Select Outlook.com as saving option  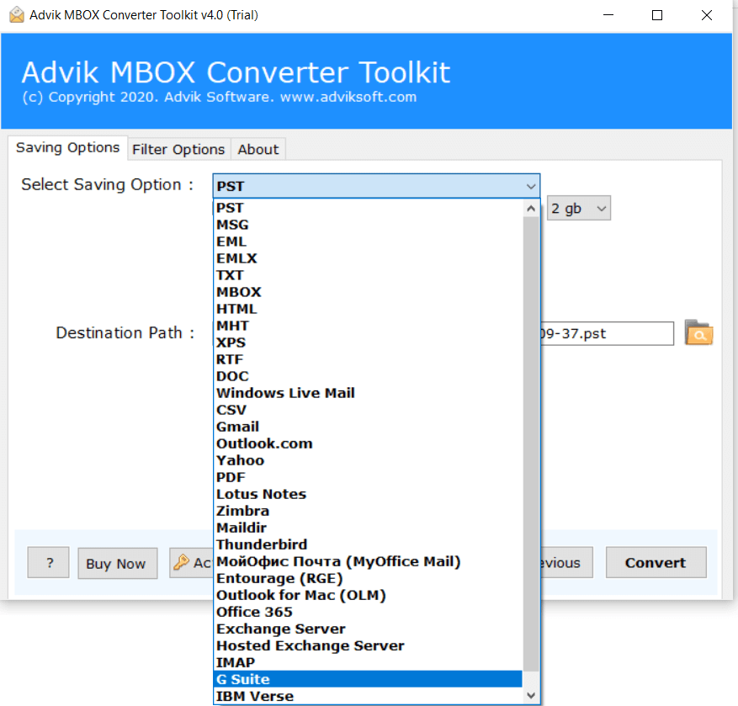[368, 443]
